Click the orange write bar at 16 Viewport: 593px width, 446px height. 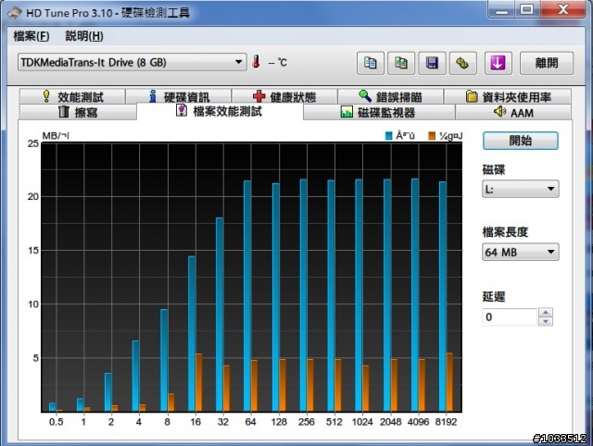[x=198, y=382]
